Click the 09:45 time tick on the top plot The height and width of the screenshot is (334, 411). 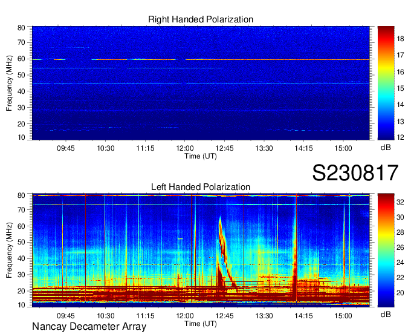click(65, 148)
